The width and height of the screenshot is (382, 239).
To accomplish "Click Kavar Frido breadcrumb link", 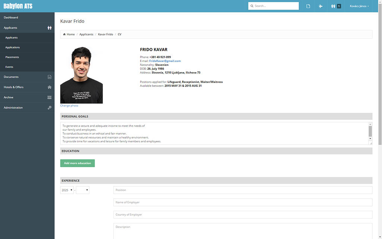I will 106,34.
